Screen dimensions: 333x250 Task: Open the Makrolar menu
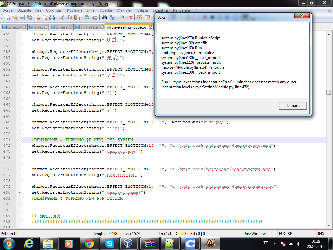124,10
